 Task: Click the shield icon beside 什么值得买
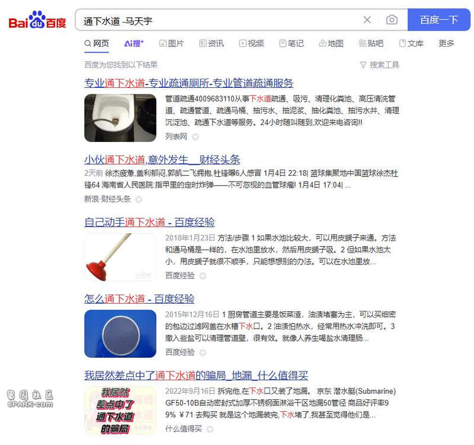coord(210,429)
